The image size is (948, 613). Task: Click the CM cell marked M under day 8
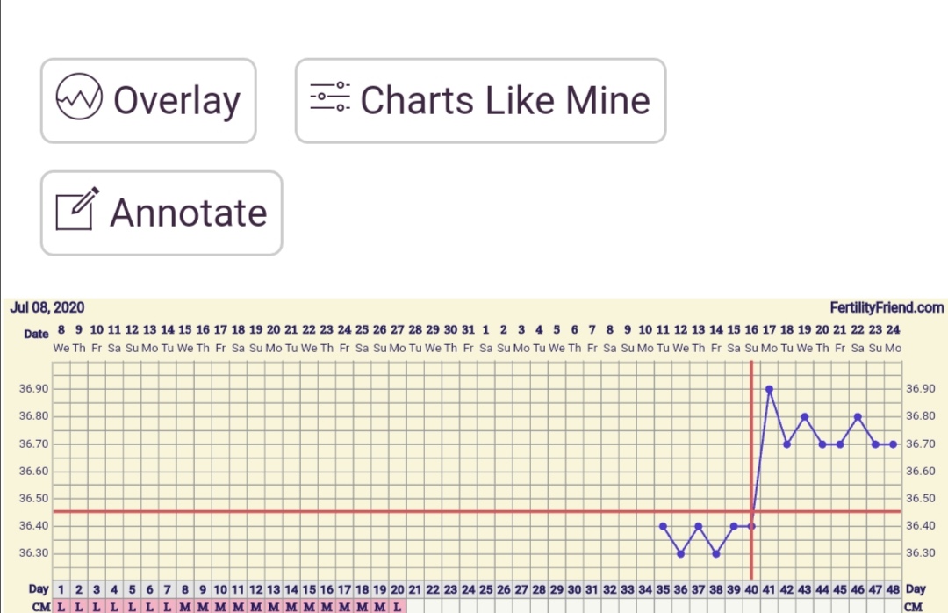tap(185, 606)
